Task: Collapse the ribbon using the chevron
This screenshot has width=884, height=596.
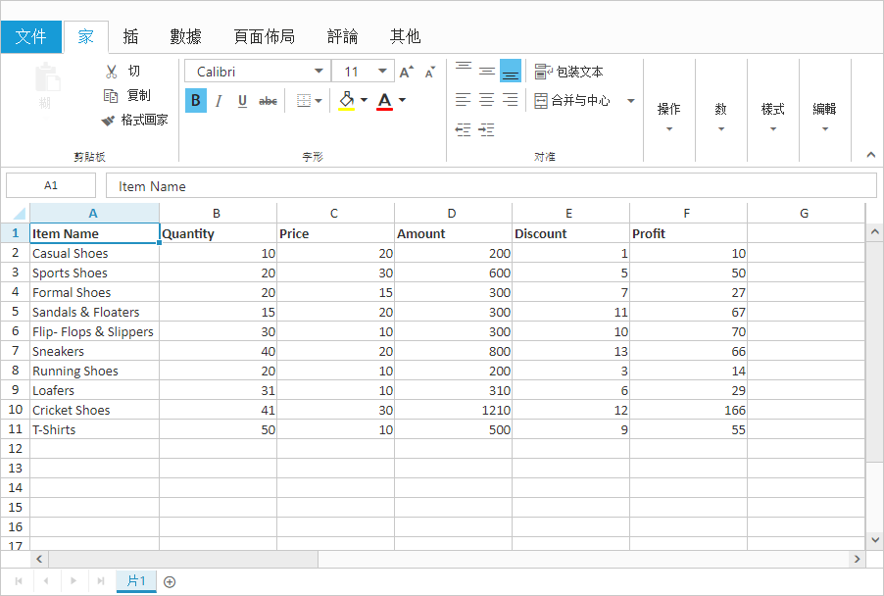Action: click(870, 154)
